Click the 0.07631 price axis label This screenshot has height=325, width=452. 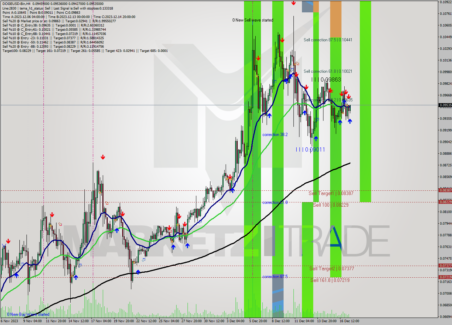click(x=446, y=247)
